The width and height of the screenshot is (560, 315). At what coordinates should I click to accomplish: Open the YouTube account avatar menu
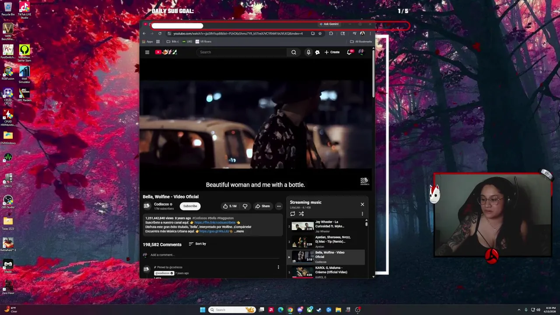point(361,52)
